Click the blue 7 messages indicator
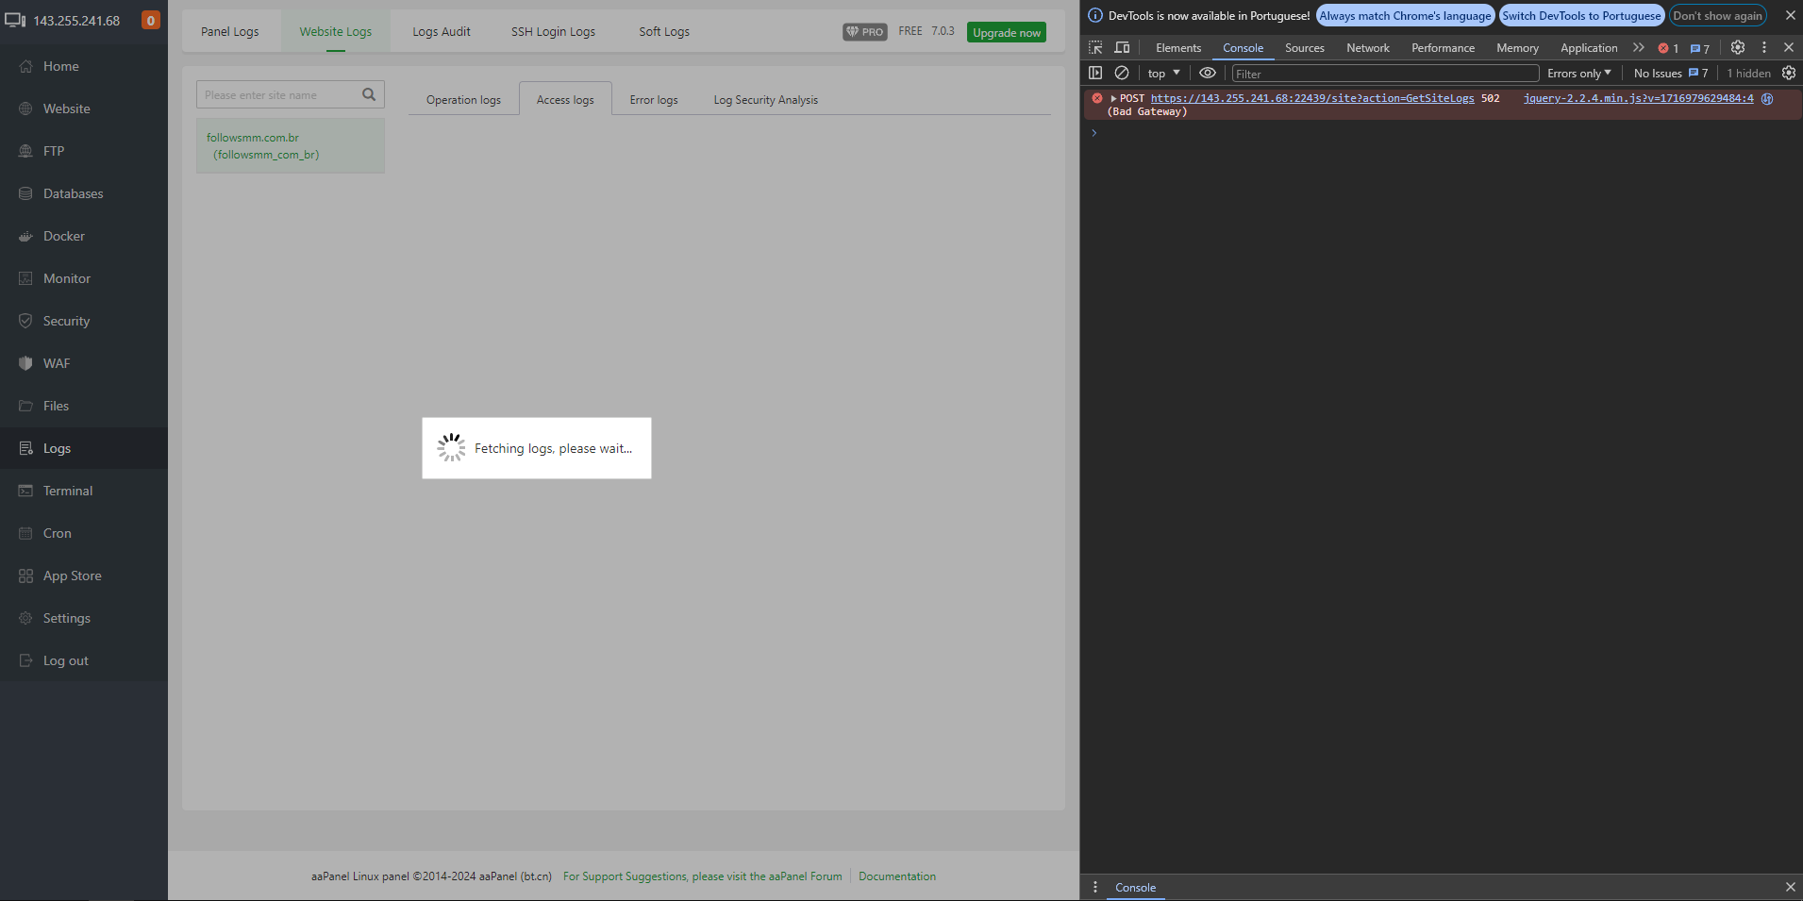 [1700, 48]
